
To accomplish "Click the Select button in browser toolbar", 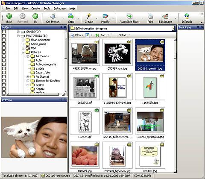I will point(123,35).
